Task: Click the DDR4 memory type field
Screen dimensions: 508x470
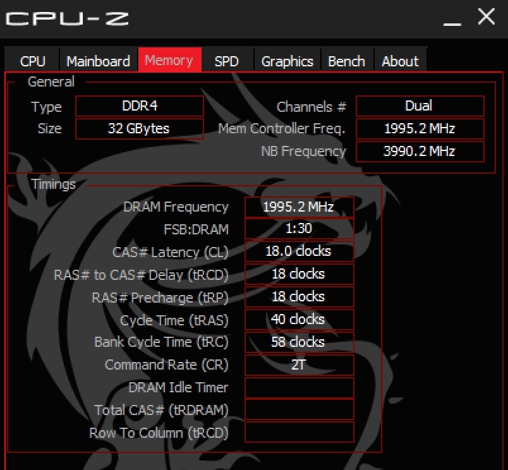Action: (x=140, y=106)
